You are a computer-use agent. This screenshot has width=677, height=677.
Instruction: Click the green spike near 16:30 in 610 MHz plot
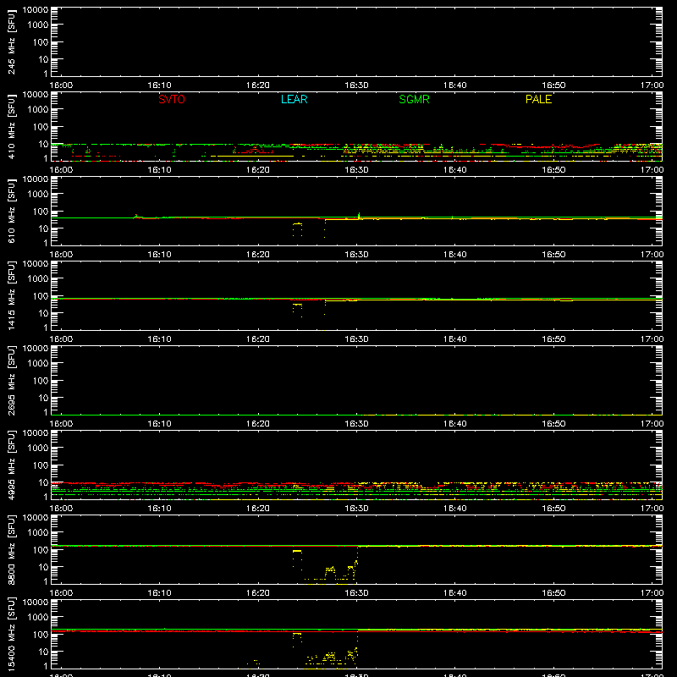pos(359,215)
